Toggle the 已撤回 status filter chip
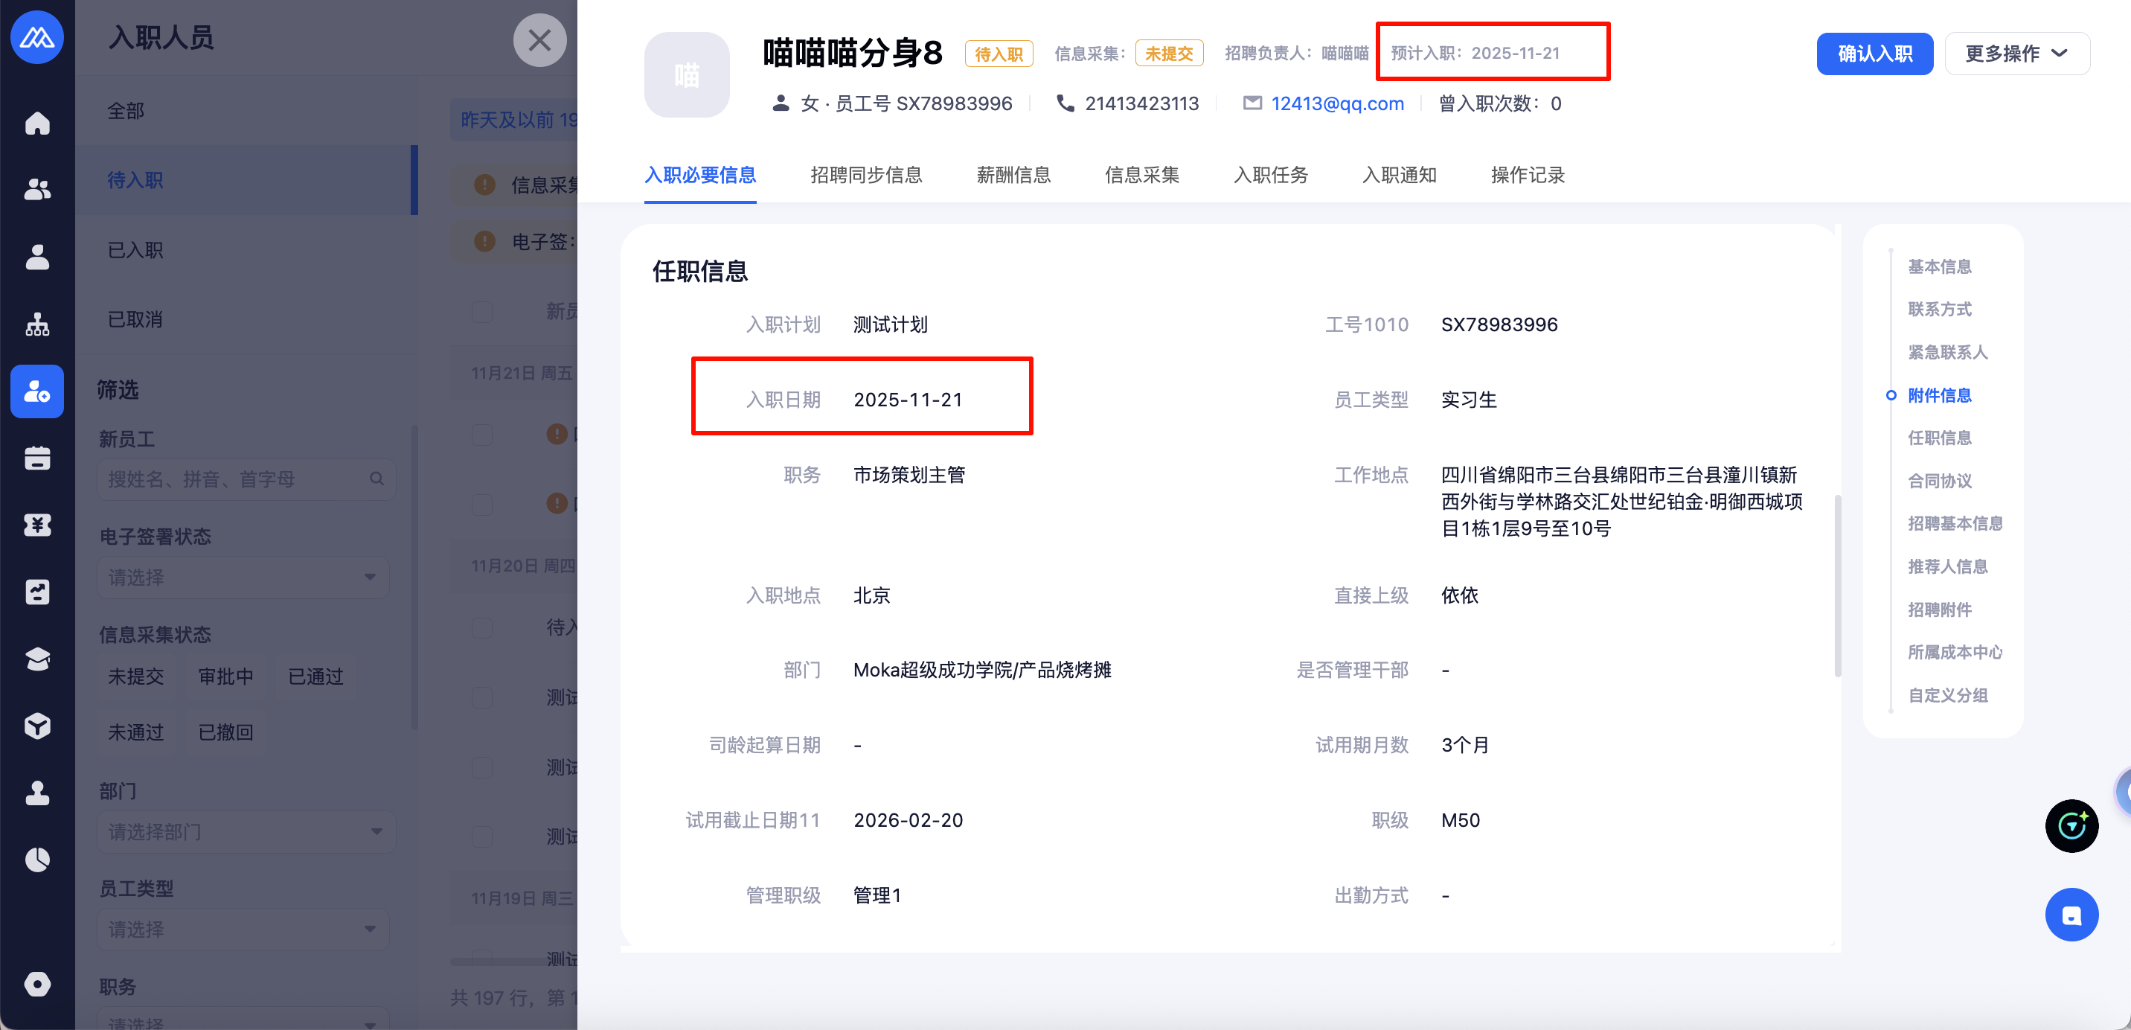Screen dimensions: 2131x1030 point(226,732)
